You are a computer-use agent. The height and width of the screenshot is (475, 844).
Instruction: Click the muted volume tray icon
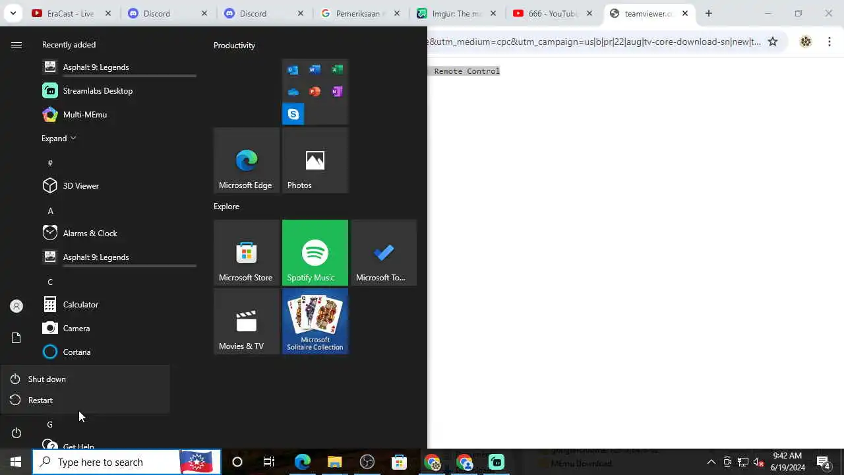[758, 462]
